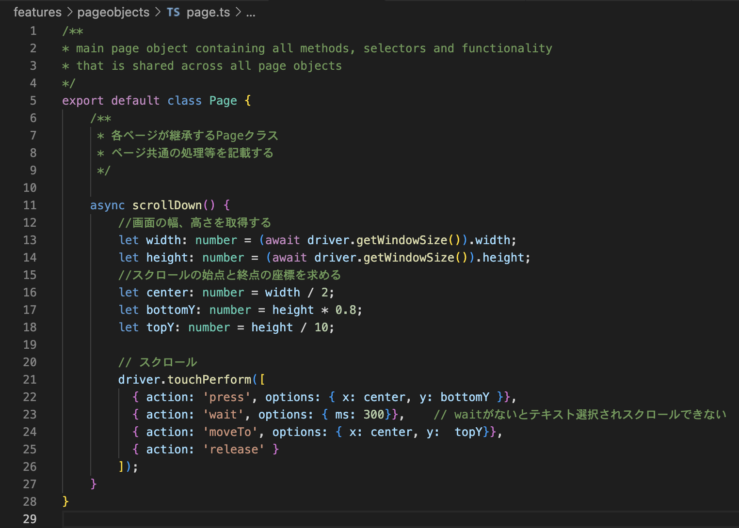
Task: Select the 'page.ts' breadcrumb file
Action: pos(209,12)
